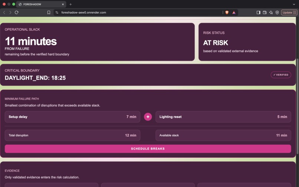
Task: Select the Lighting reset disruption card
Action: click(x=223, y=117)
